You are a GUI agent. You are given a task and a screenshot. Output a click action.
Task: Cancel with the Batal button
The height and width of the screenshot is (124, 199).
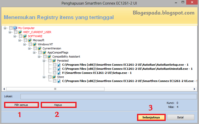click(181, 117)
